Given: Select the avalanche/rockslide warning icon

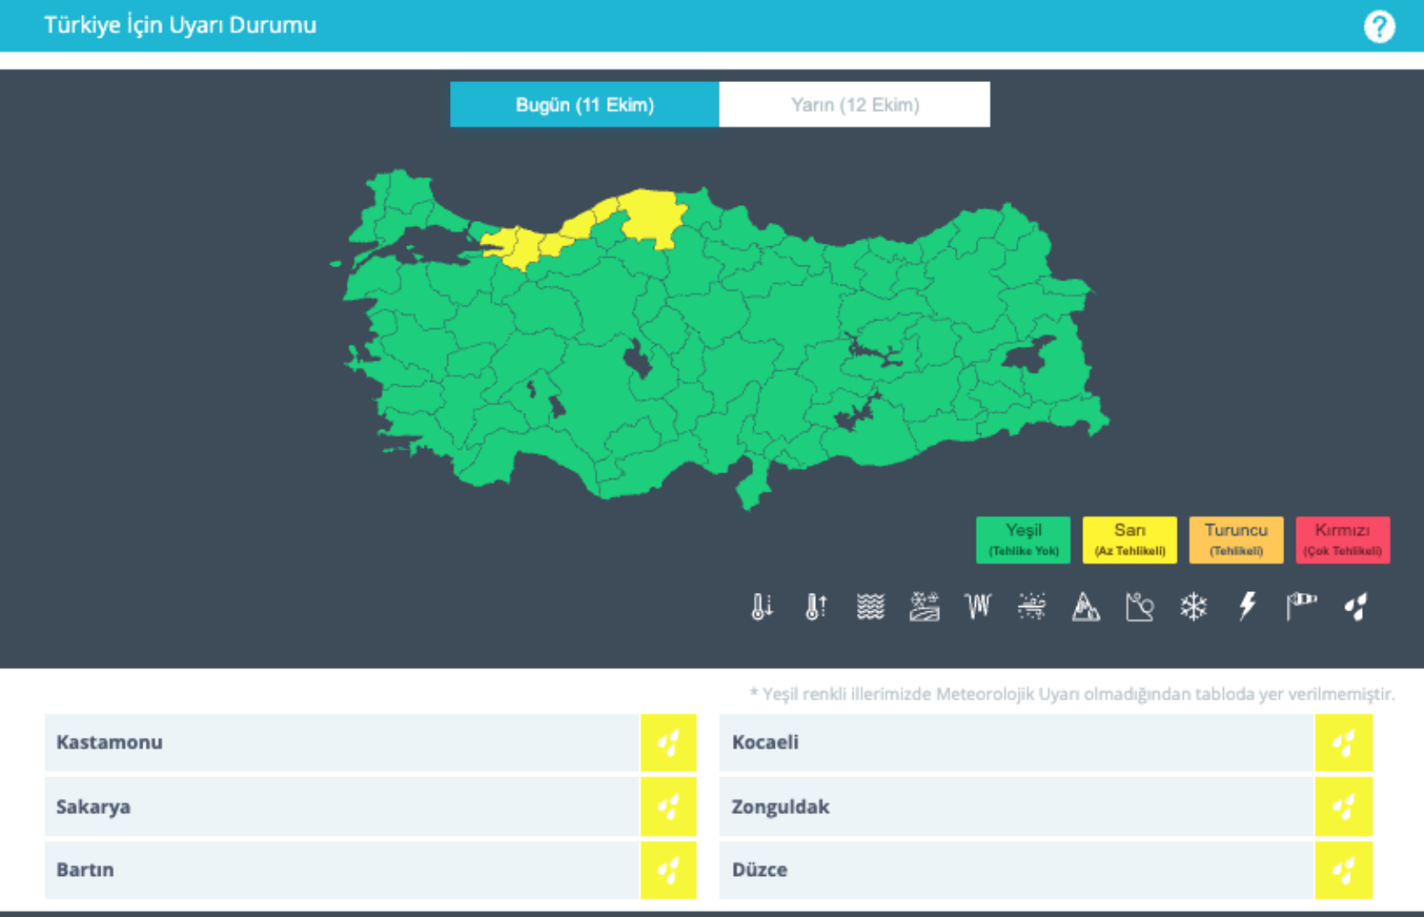Looking at the screenshot, I should [x=1139, y=606].
